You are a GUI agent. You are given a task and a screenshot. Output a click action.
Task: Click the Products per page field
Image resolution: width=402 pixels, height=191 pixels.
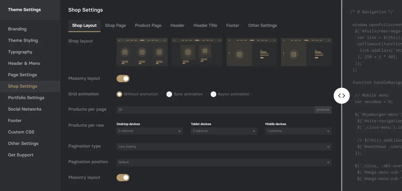tap(215, 110)
